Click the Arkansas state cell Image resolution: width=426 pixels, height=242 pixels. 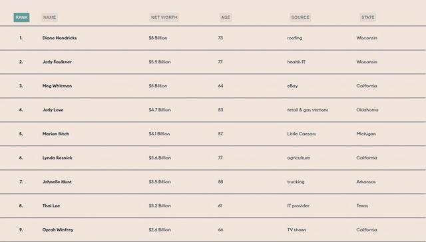click(x=366, y=182)
